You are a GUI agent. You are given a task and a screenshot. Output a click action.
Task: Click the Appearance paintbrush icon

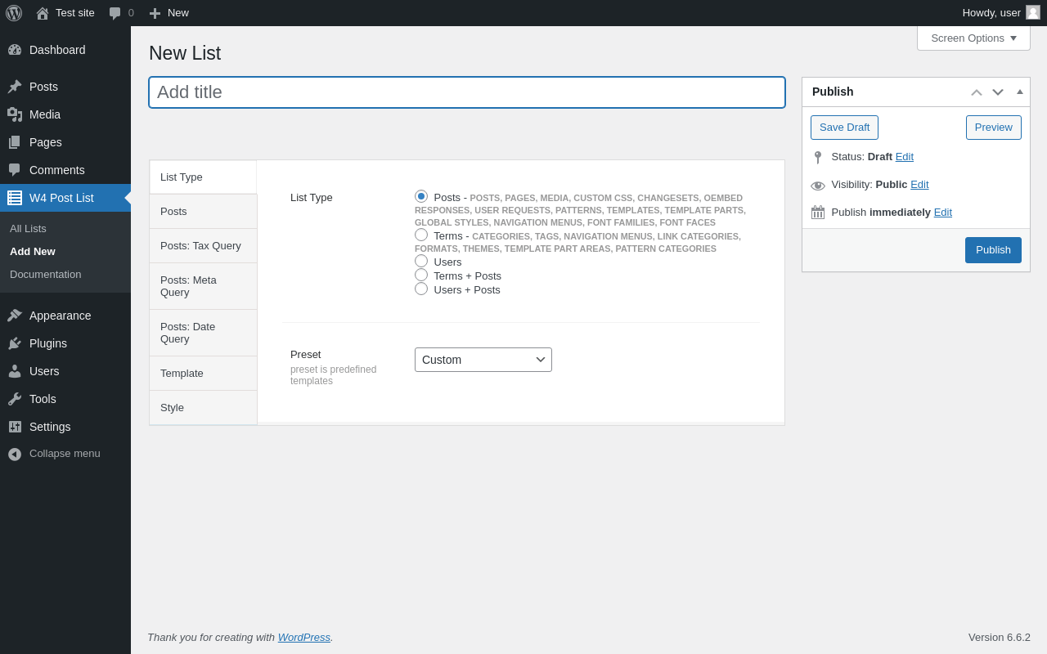click(x=15, y=316)
